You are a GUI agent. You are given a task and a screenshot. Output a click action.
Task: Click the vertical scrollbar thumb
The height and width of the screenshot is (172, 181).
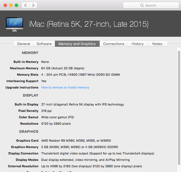(x=179, y=108)
